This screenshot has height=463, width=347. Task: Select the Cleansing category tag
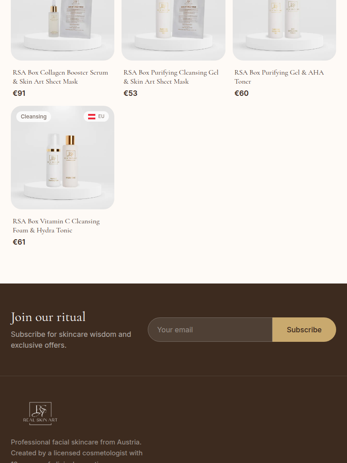pyautogui.click(x=33, y=117)
